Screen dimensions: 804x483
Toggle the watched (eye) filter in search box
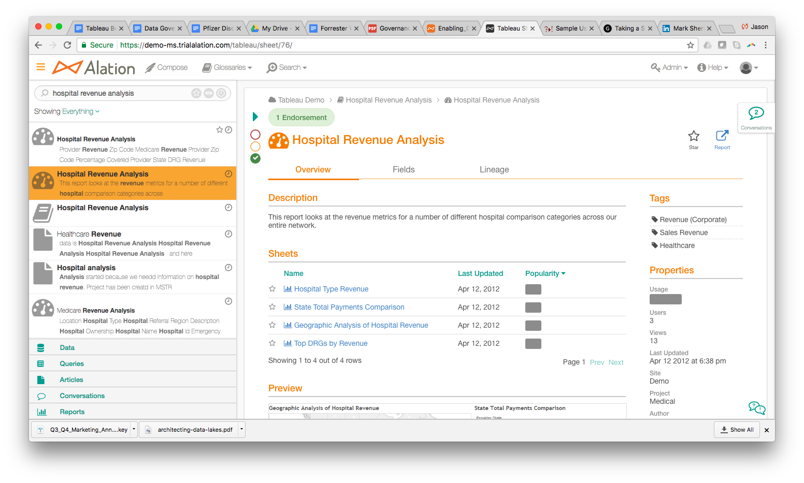[x=209, y=93]
